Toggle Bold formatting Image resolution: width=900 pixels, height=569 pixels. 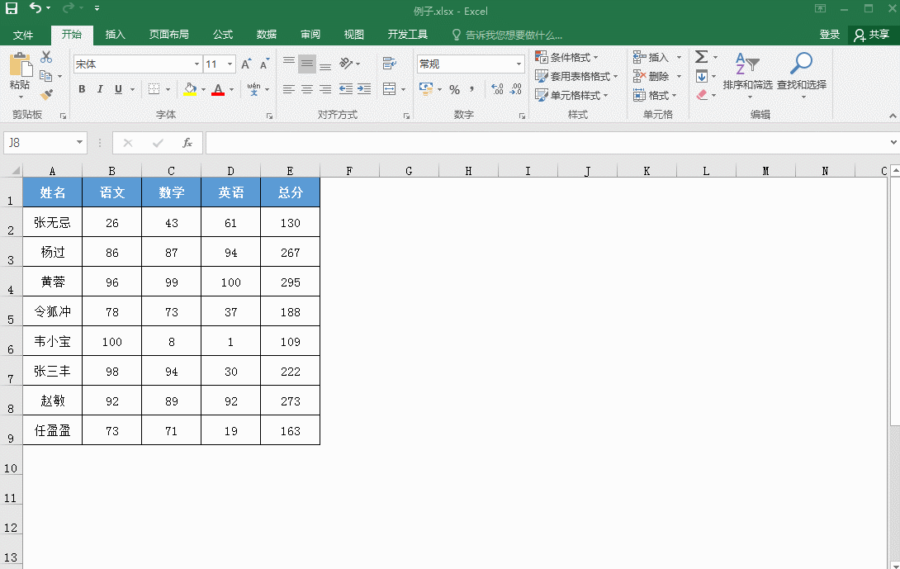click(82, 89)
